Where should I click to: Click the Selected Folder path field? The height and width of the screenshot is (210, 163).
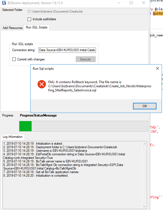(x=88, y=11)
